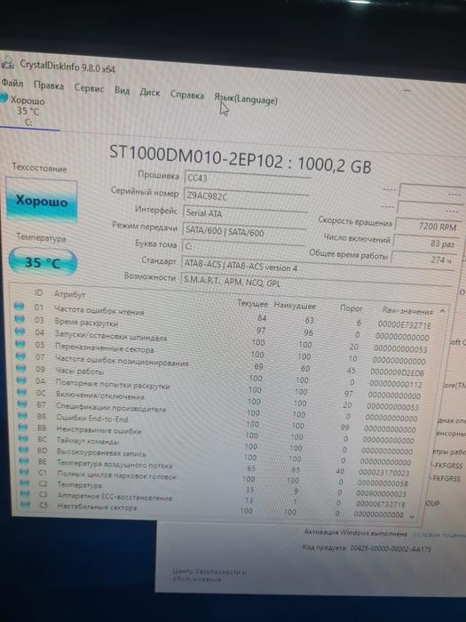The width and height of the screenshot is (466, 622).
Task: Click status icon of attribute 03
Action: [x=20, y=319]
